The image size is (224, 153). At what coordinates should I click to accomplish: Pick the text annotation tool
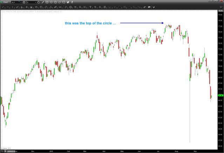91,7
